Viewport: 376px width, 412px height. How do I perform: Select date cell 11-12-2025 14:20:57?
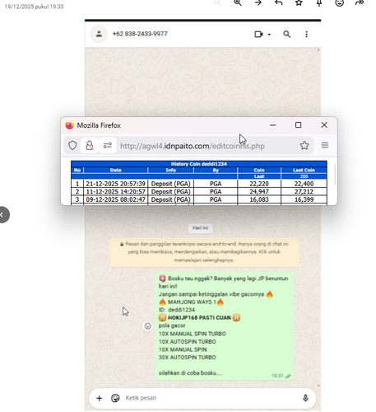click(x=116, y=192)
